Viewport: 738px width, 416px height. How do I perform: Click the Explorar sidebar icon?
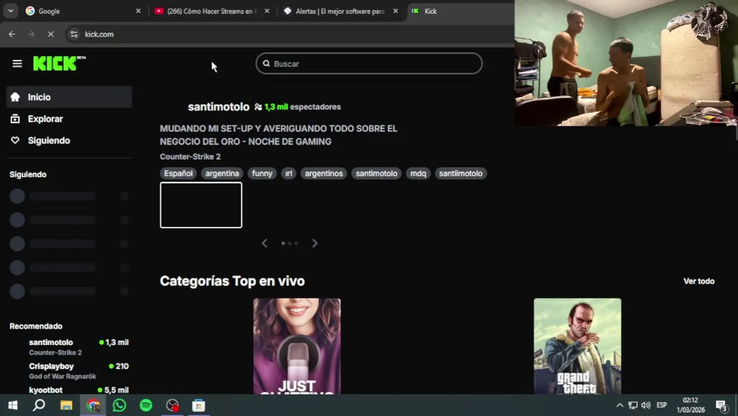pyautogui.click(x=15, y=119)
